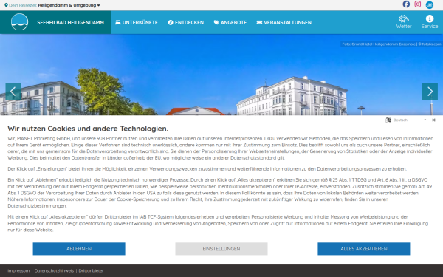The width and height of the screenshot is (443, 277).
Task: Click the cookie heading Wir nutzen Cookies
Action: (x=88, y=129)
